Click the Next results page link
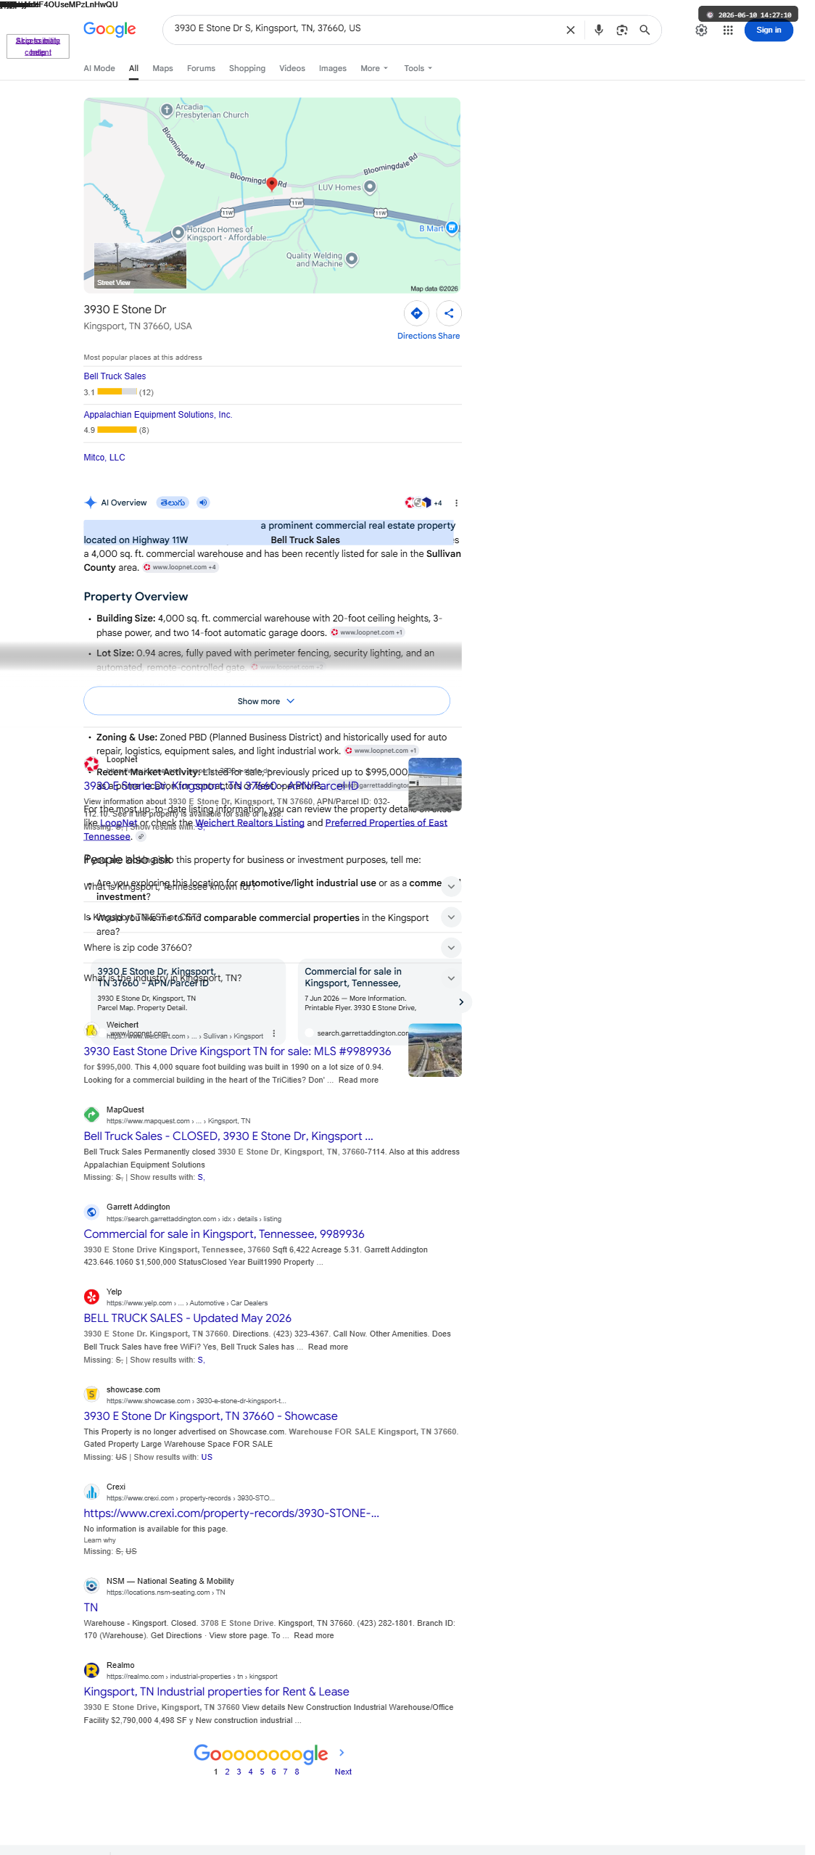The width and height of the screenshot is (815, 1855). (343, 1772)
